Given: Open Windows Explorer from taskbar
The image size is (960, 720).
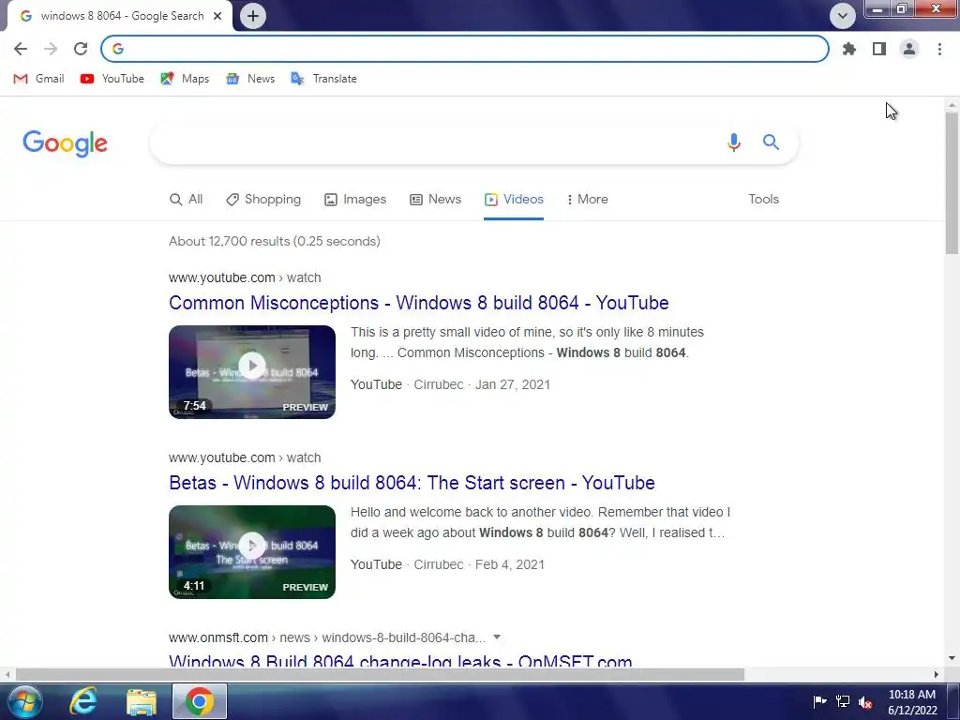Looking at the screenshot, I should pos(142,701).
